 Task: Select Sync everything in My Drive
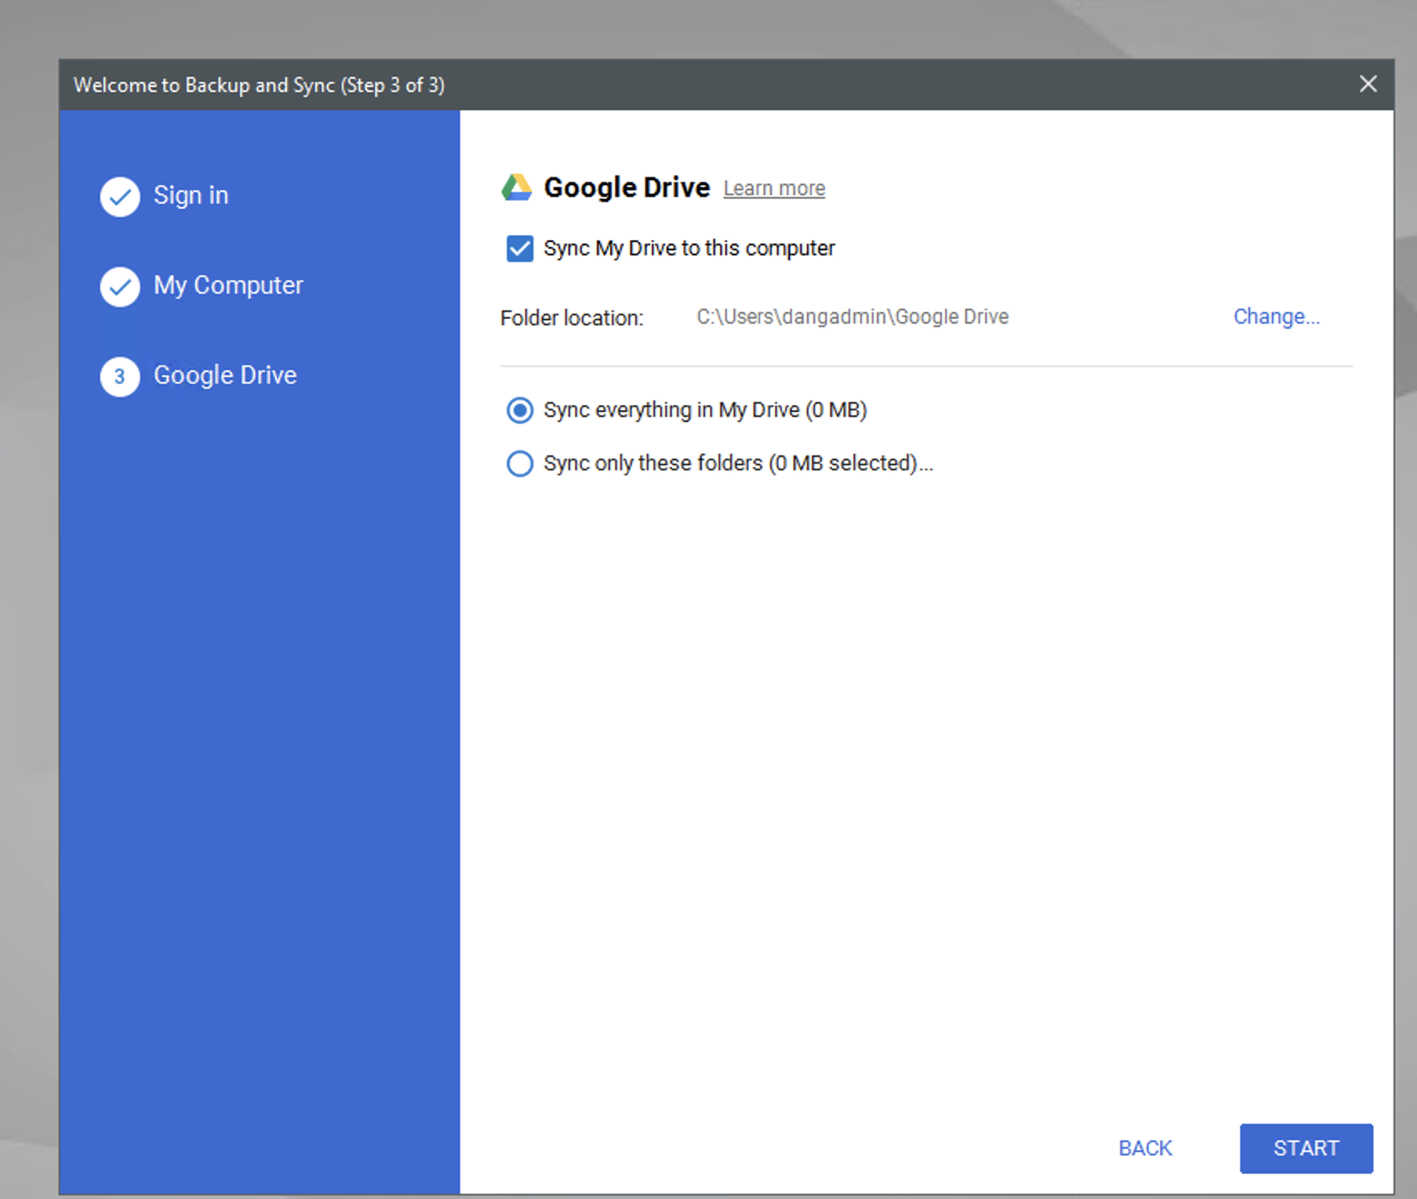click(520, 410)
